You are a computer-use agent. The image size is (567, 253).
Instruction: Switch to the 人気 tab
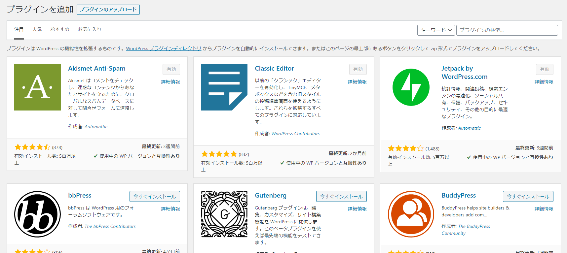(37, 29)
